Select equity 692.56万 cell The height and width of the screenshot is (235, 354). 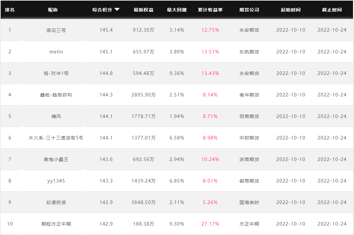click(x=144, y=159)
